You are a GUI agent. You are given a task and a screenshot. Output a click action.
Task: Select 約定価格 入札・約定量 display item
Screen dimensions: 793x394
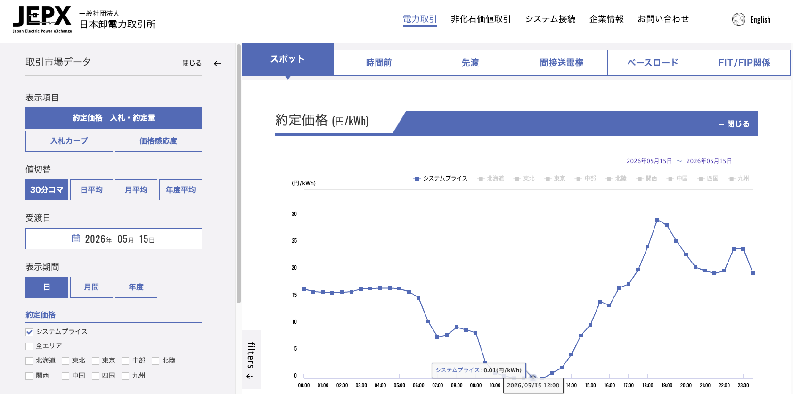coord(114,118)
